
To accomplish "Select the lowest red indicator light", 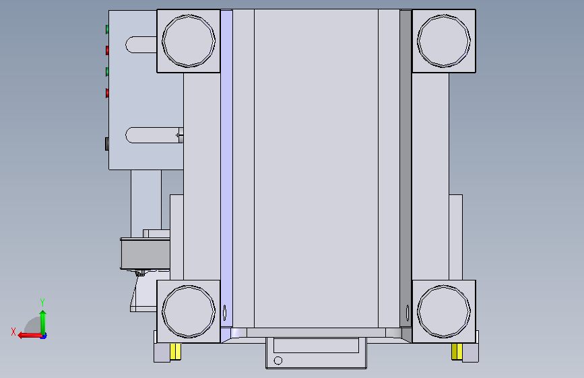I will click(107, 93).
